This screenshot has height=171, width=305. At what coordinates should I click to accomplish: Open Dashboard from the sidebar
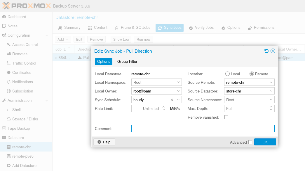(17, 17)
